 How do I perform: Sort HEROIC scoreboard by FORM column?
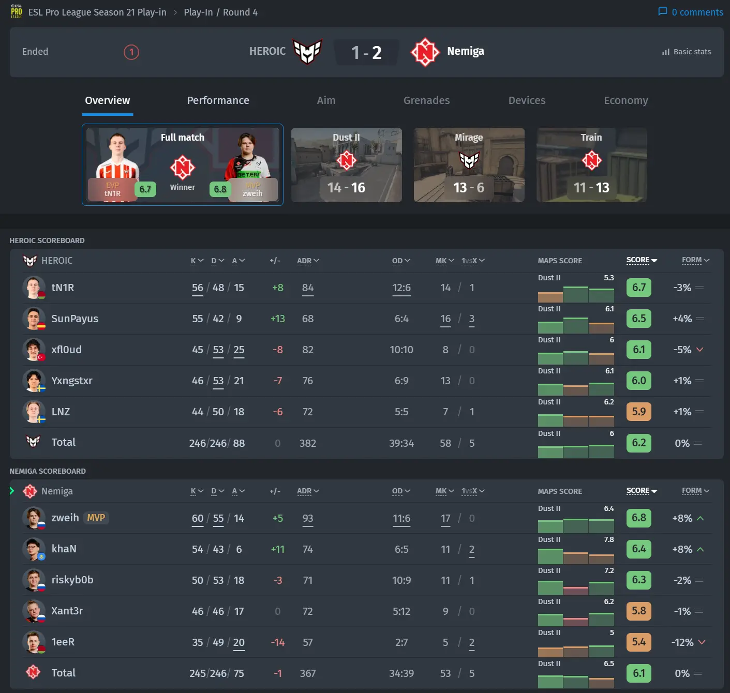pos(695,260)
